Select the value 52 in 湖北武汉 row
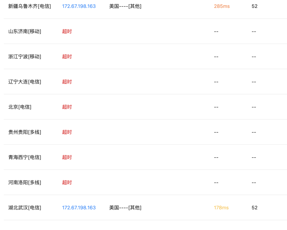 (x=254, y=208)
